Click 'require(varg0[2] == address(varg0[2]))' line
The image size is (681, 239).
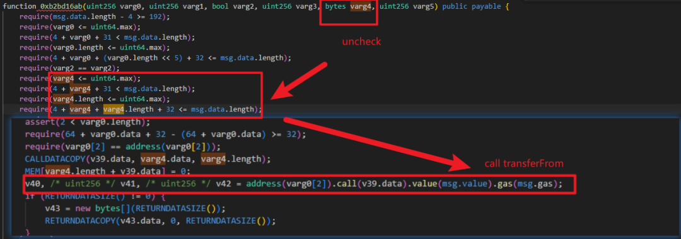pyautogui.click(x=123, y=147)
